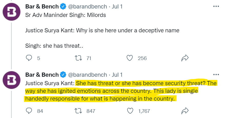Share the first Bar & Bench tweet
The image size is (226, 118).
[x=185, y=58]
